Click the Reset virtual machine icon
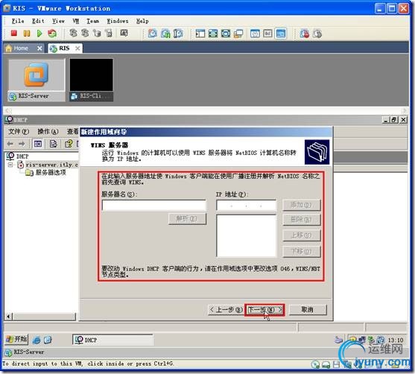 pos(52,34)
